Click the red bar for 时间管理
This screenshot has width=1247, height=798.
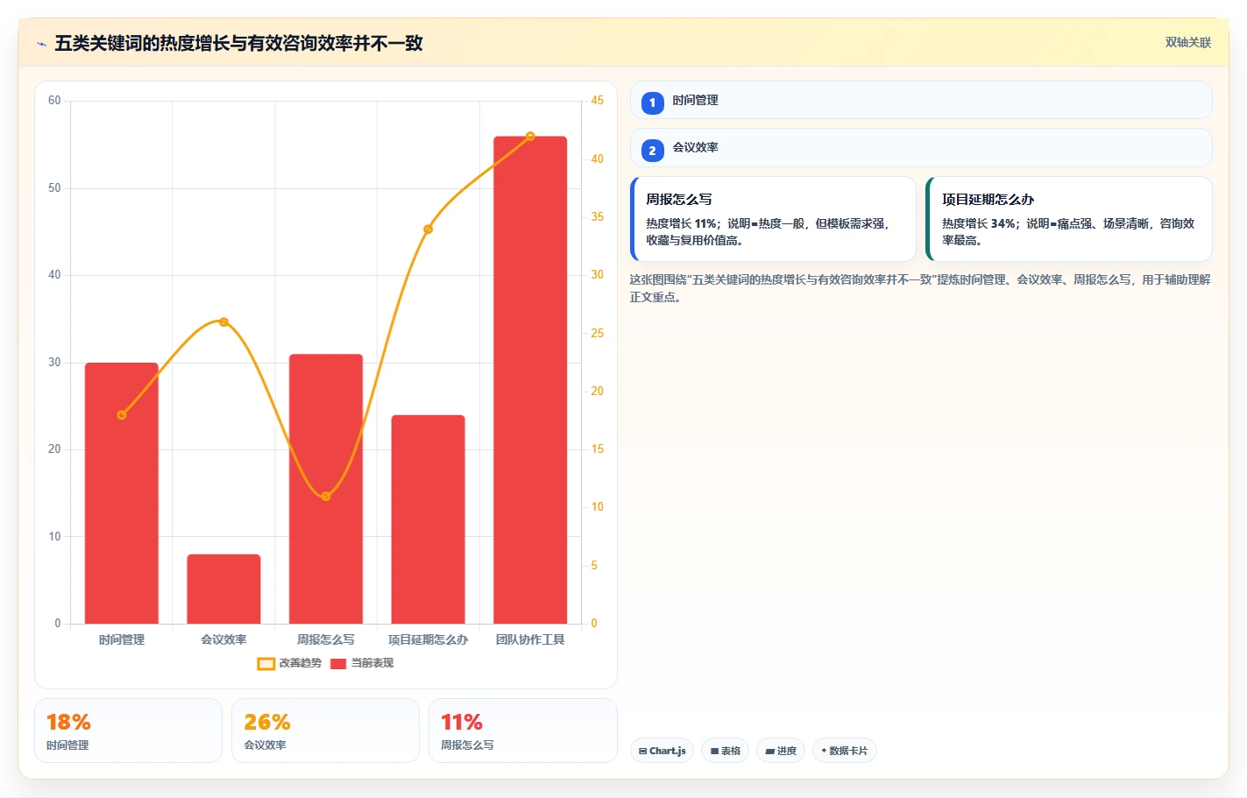click(122, 493)
